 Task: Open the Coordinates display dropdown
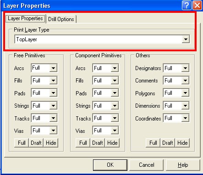tap(185, 118)
